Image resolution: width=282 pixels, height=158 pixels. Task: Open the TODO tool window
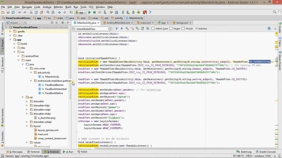click(x=82, y=152)
